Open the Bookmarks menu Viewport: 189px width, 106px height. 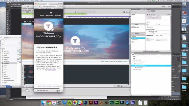point(27,1)
